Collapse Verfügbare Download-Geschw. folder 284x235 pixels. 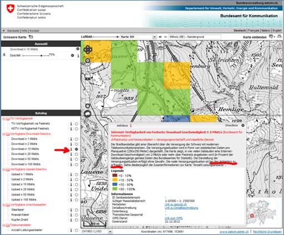coord(3,134)
